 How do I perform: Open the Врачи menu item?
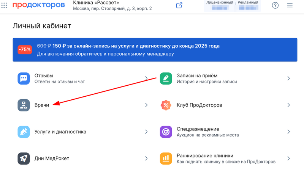[42, 105]
